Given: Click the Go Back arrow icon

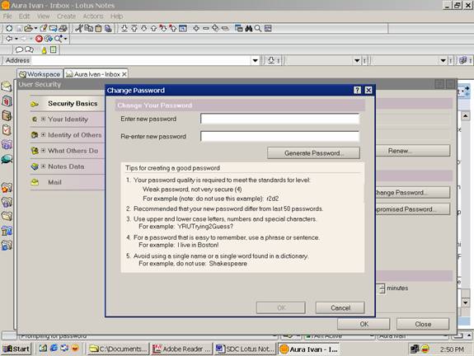Looking at the screenshot, I should 9,39.
